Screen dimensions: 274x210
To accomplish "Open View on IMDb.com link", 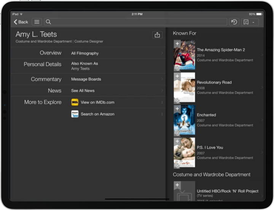I will tap(97, 102).
